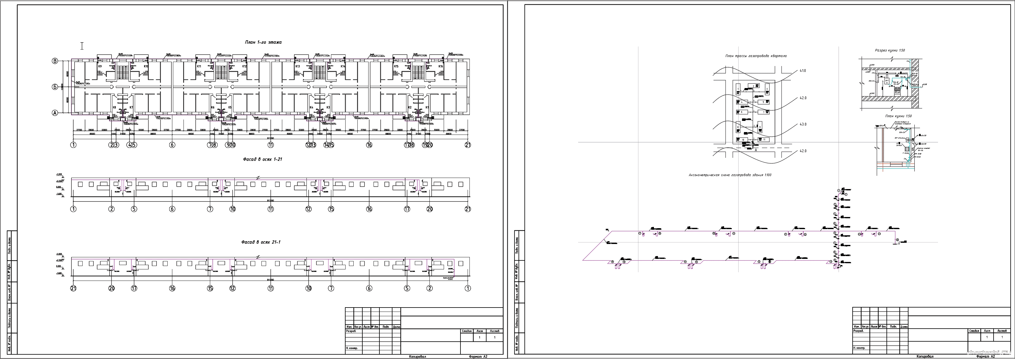Click the axis marker В on floor plan

click(55, 61)
